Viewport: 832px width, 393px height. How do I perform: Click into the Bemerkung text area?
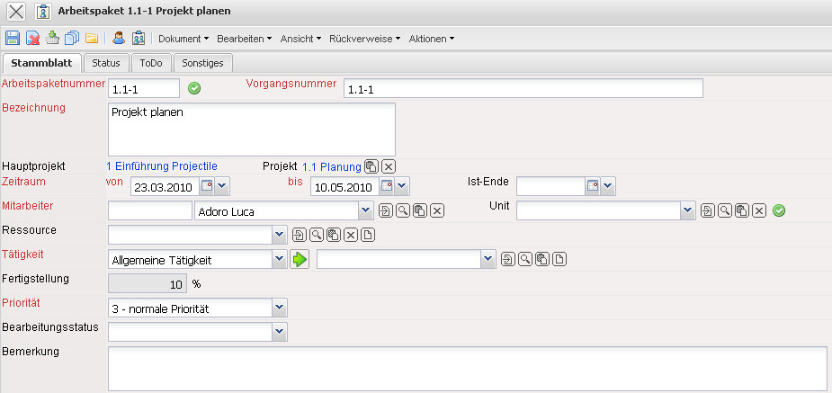click(x=467, y=365)
